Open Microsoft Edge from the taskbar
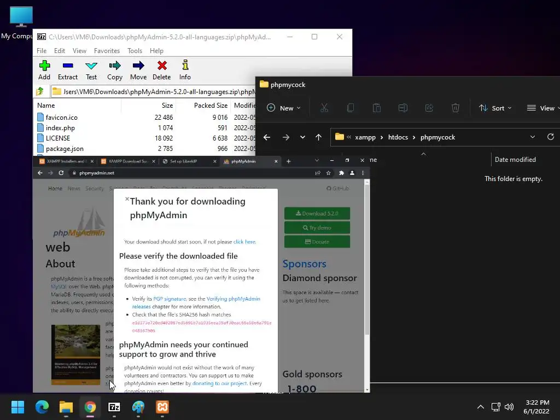560x420 pixels. [42, 407]
